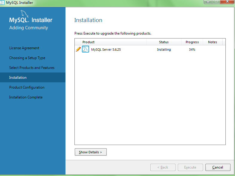Minimize the MySQL Installer window
The width and height of the screenshot is (235, 176).
click(208, 2)
